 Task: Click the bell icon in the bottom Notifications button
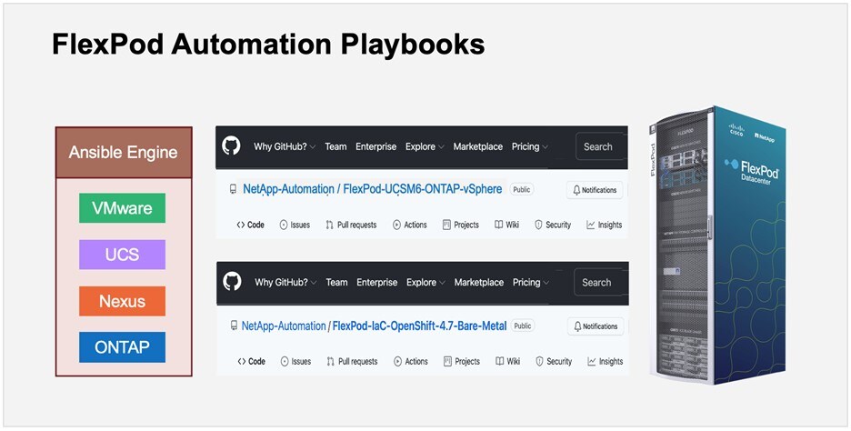pyautogui.click(x=577, y=326)
